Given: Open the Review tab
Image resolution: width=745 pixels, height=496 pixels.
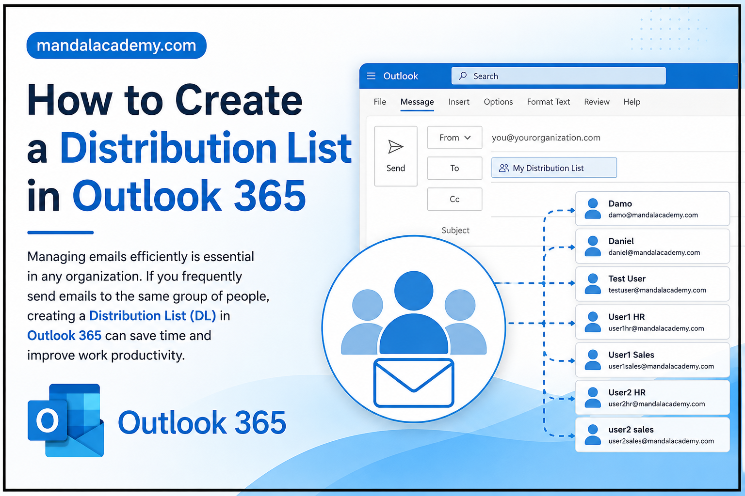Looking at the screenshot, I should (x=597, y=102).
